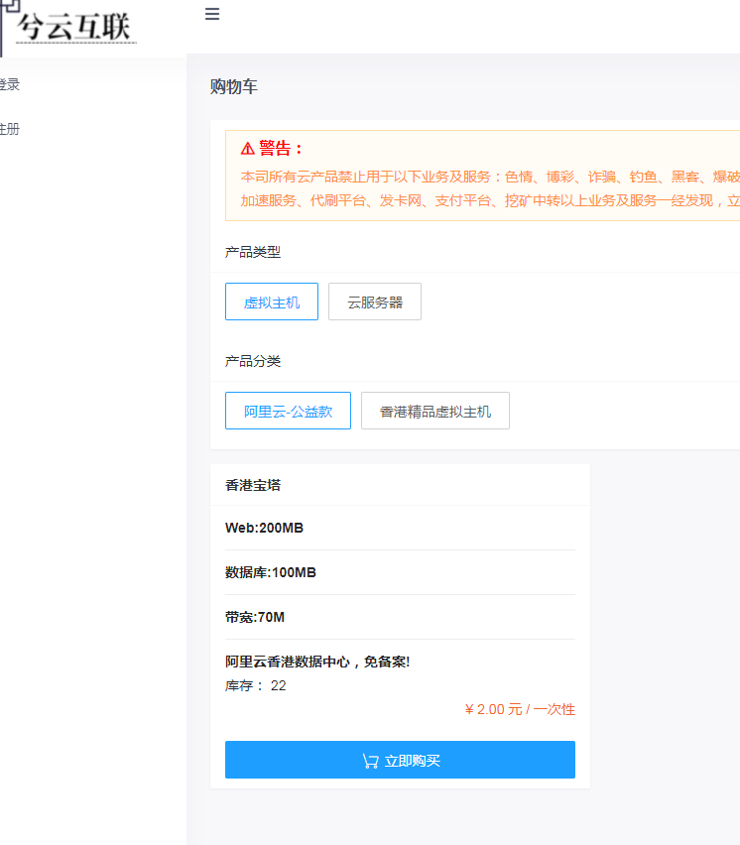The width and height of the screenshot is (740, 845).
Task: Click the 产品类型 section label
Action: tap(253, 252)
